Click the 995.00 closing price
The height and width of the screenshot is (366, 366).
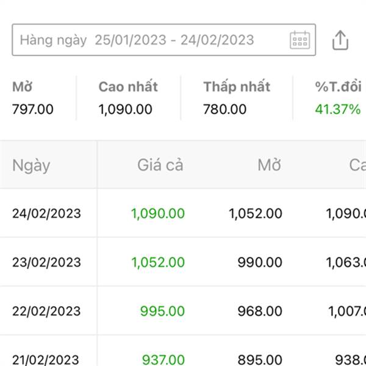162,311
